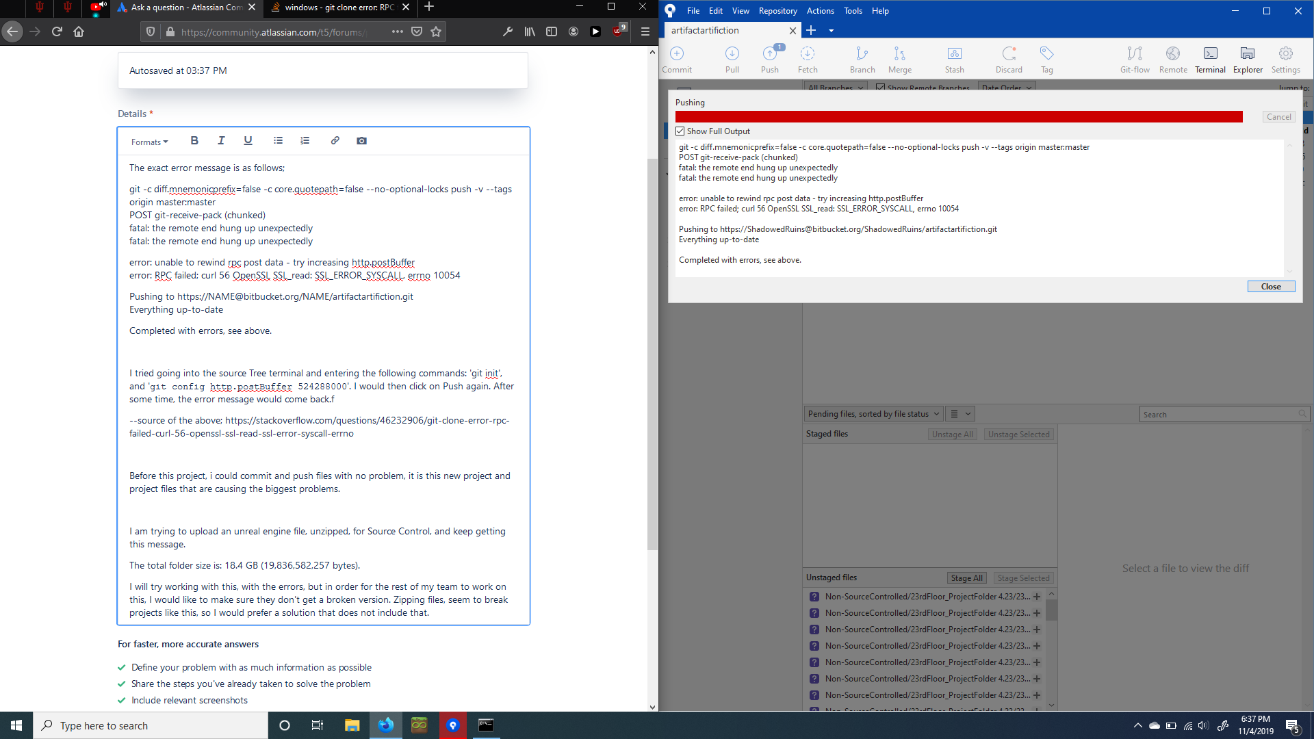Open the Formats dropdown in editor
Screen dimensions: 1314x739
pos(149,142)
